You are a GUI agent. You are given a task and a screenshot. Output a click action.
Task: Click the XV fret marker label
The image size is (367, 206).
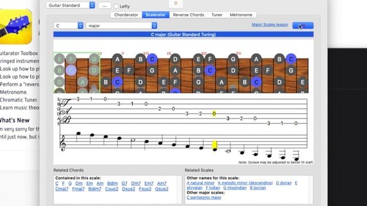tap(239, 53)
